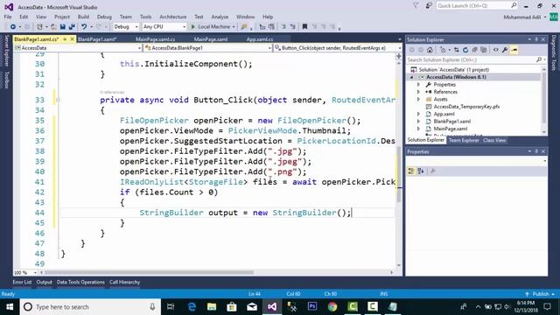
Task: Click the View Code icon in Solution Explorer
Action: coord(496,50)
